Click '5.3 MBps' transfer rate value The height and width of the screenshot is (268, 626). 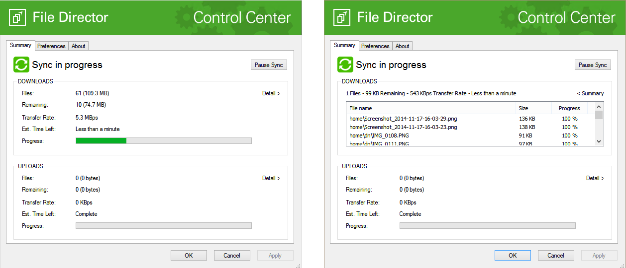87,118
